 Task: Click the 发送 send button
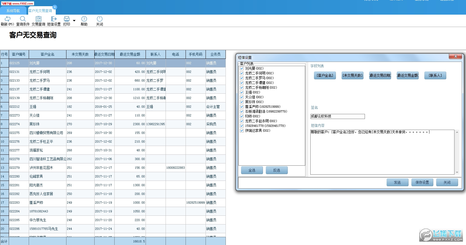pos(397,182)
